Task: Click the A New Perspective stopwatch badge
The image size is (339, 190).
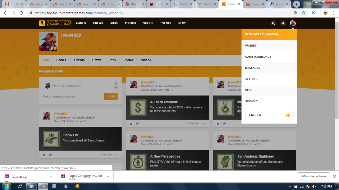Action: pyautogui.click(x=138, y=162)
